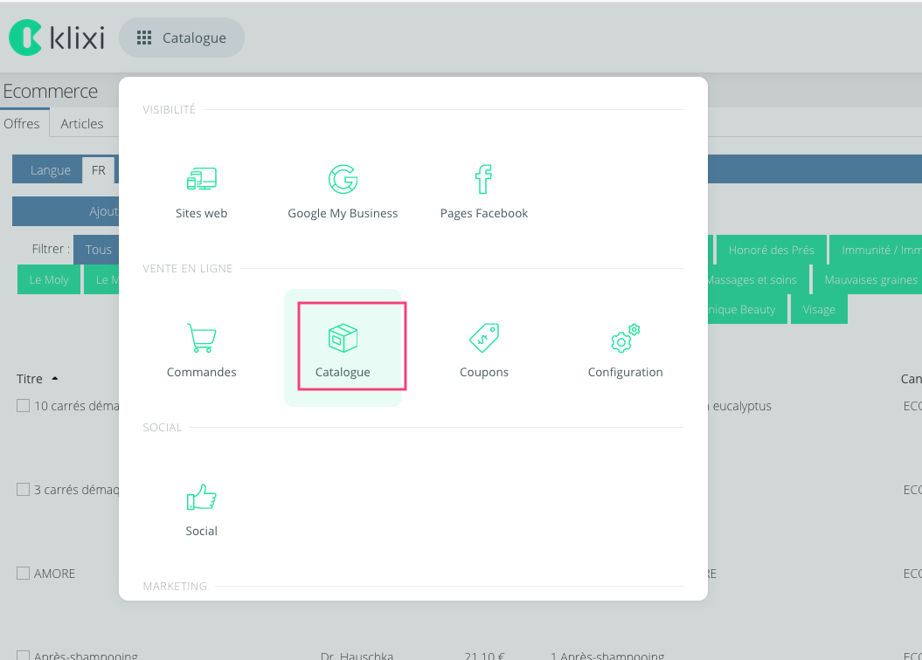This screenshot has width=922, height=660.
Task: Switch to the Articles tab
Action: tap(82, 124)
